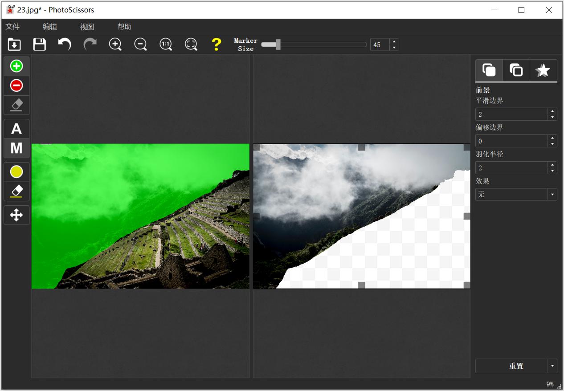Viewport: 564px width, 391px height.
Task: Select the red remove background marker
Action: pyautogui.click(x=16, y=86)
